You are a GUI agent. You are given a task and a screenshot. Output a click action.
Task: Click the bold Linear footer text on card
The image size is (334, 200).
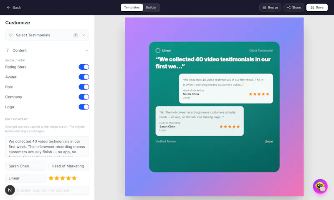pyautogui.click(x=268, y=142)
